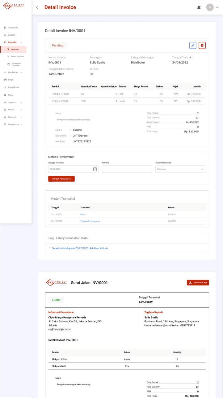Open the user profile dropdown chevron
The image size is (223, 398).
217,7
